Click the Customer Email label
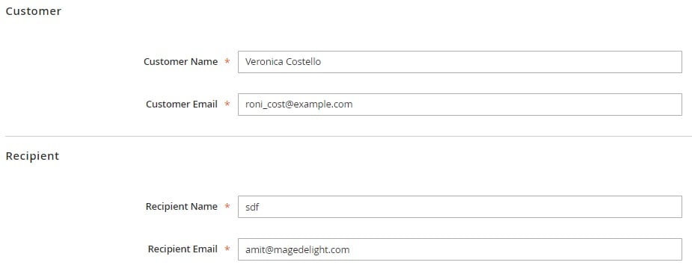Image resolution: width=692 pixels, height=271 pixels. point(182,105)
